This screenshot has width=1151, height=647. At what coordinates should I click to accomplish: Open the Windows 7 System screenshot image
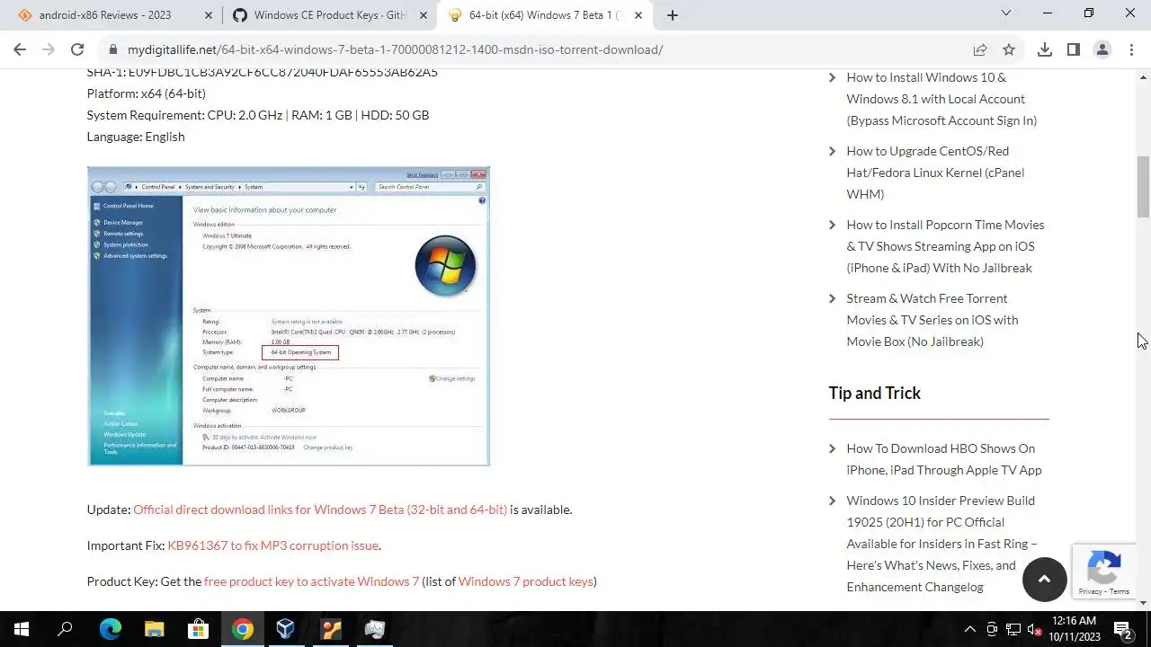(x=289, y=316)
